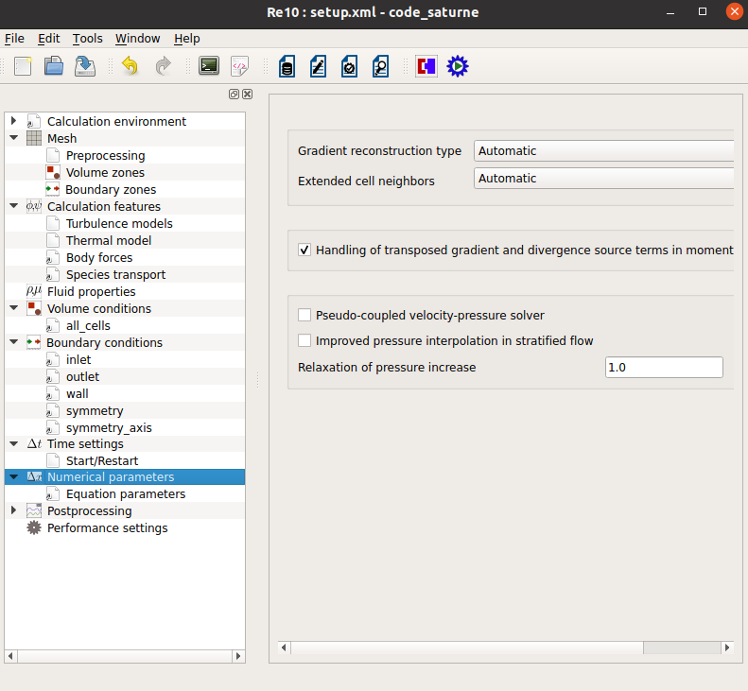Click the New file toolbar icon
Screen dimensions: 748x691
(x=24, y=66)
